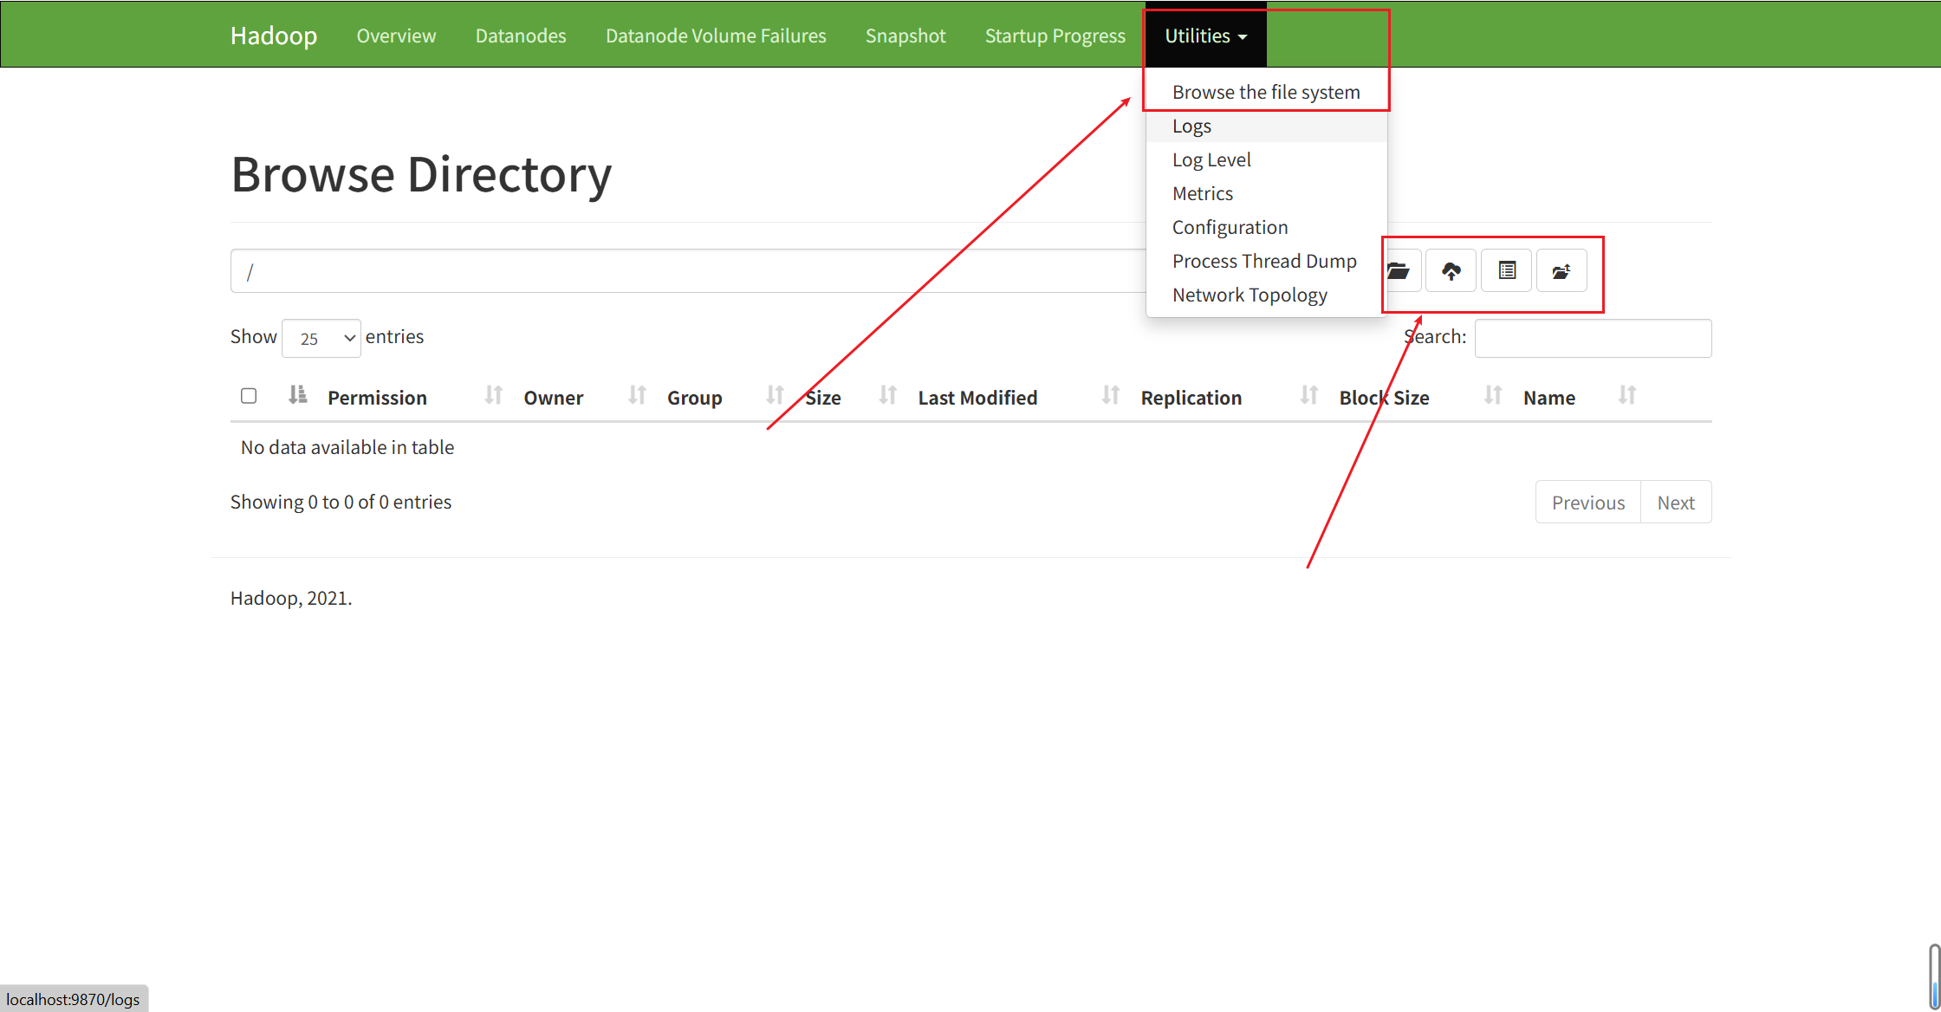
Task: Click the cloud upload files icon
Action: 1451,271
